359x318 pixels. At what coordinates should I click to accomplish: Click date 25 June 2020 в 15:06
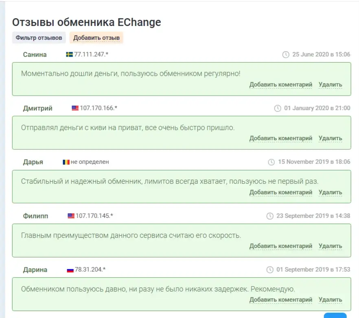tap(321, 54)
